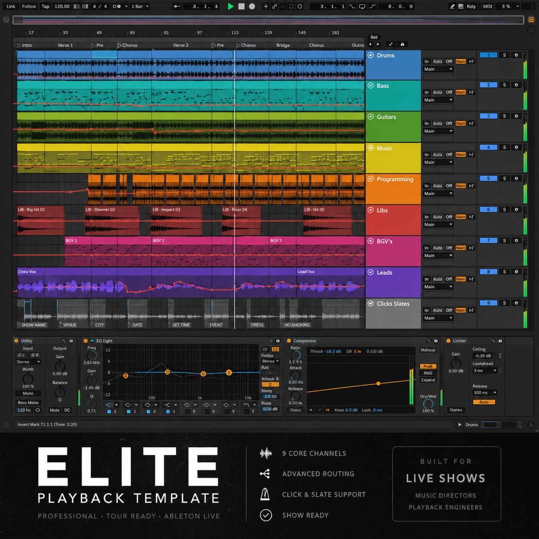The image size is (539, 539).
Task: Click the Compressor device hot-swap icon
Action: 429,341
